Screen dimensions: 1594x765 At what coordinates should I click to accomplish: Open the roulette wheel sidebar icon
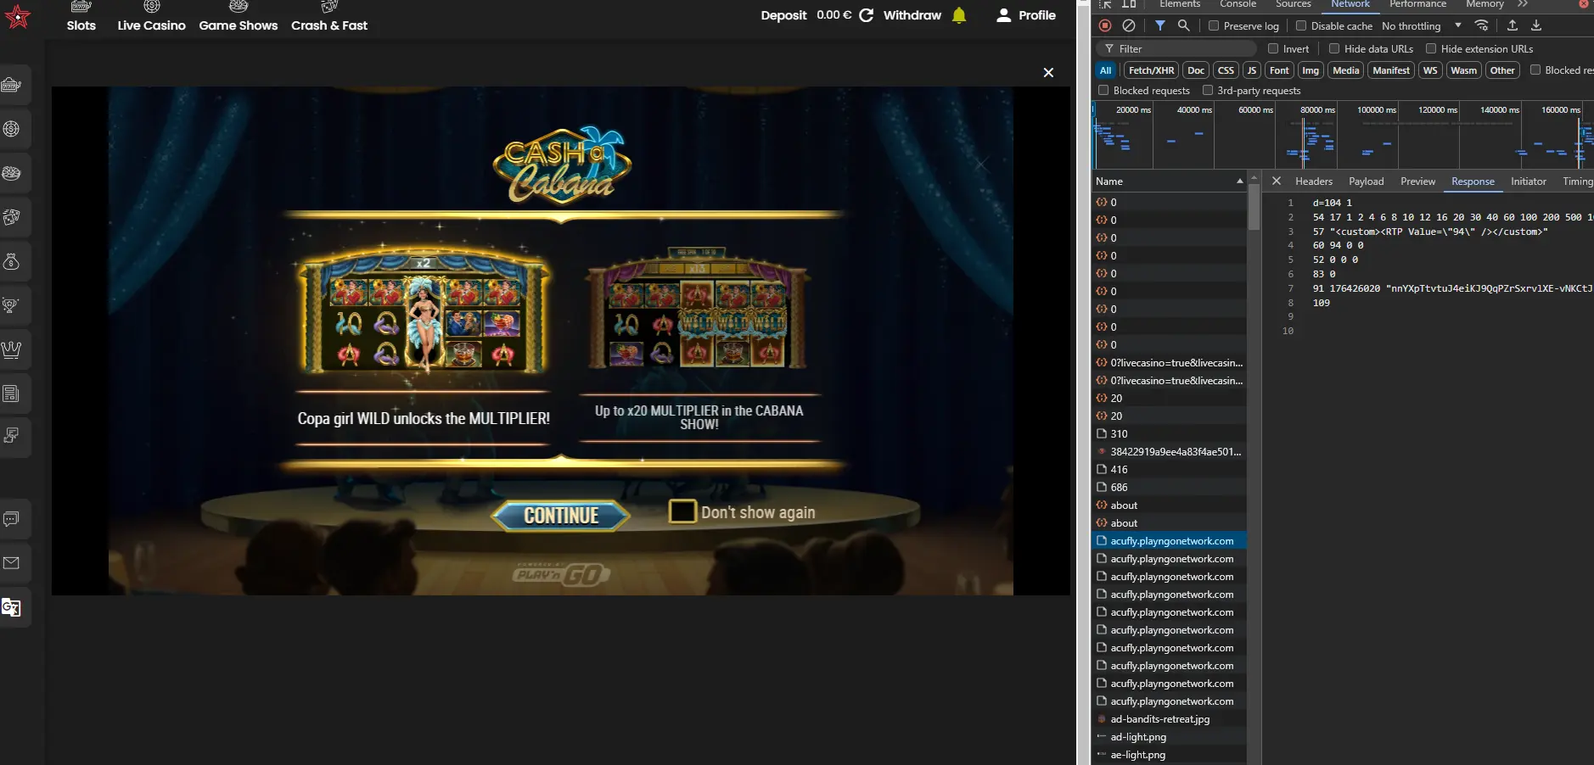[x=12, y=173]
